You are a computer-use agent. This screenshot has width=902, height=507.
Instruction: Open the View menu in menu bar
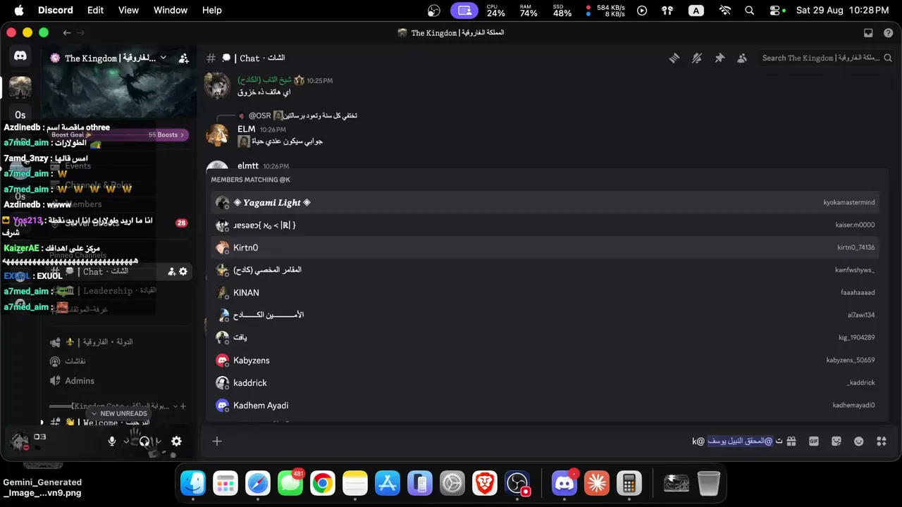[x=128, y=10]
